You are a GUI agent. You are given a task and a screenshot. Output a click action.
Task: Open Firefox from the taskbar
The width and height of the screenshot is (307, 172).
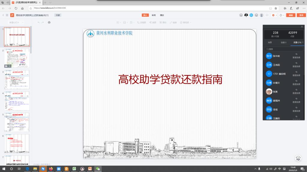pyautogui.click(x=51, y=169)
